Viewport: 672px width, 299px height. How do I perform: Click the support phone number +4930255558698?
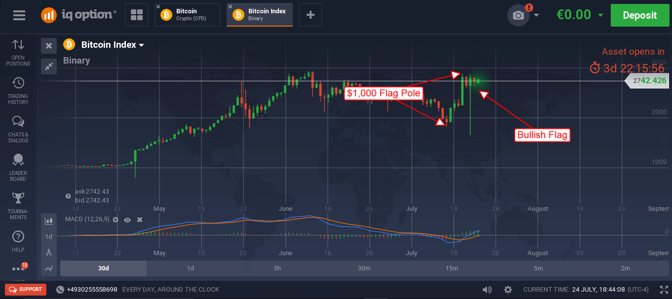[x=91, y=290]
